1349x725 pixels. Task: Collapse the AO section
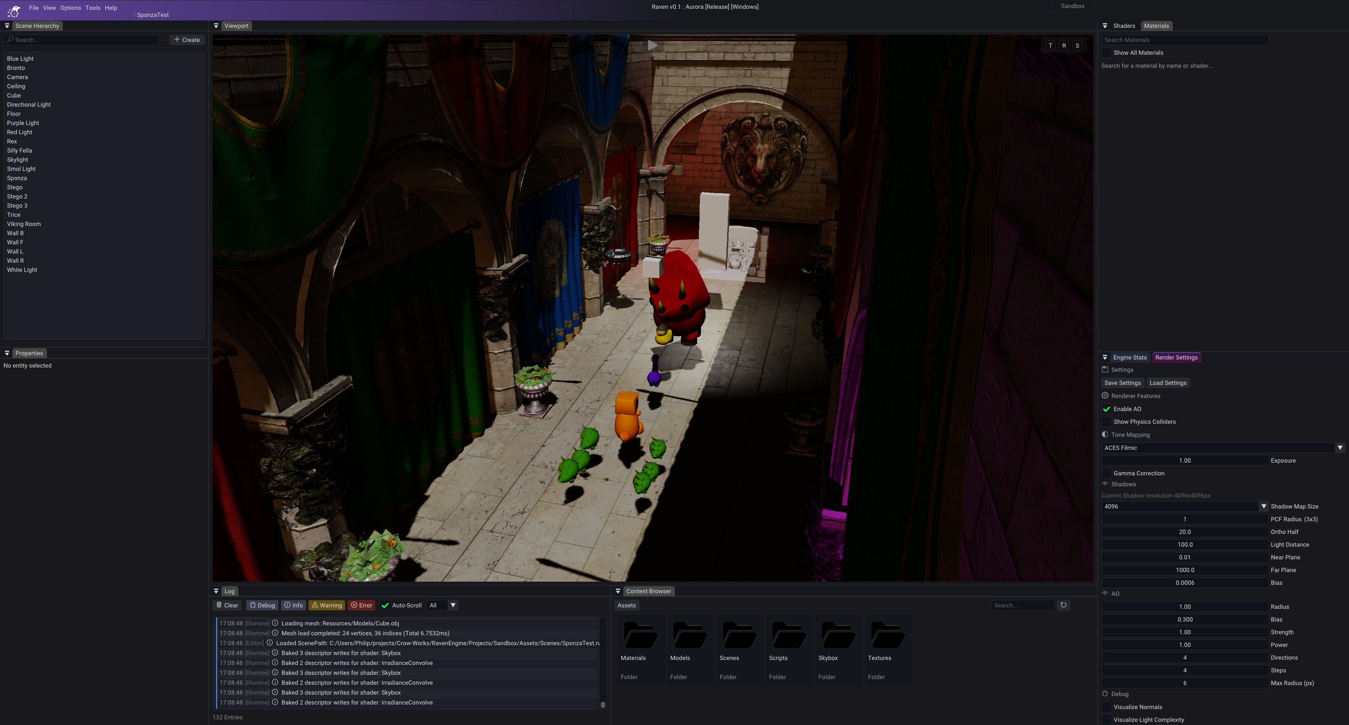[1111, 594]
